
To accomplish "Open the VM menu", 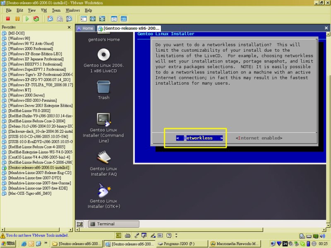I will pos(44,10).
